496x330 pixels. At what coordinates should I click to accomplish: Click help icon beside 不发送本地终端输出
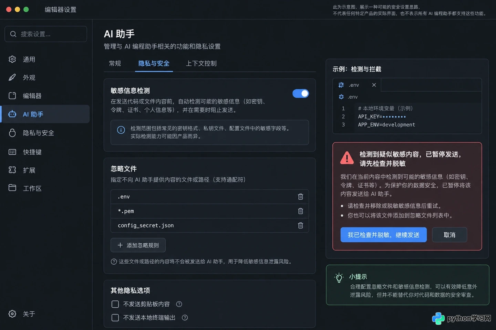[185, 318]
